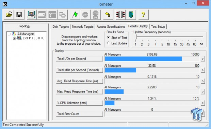Viewport: 211px width, 129px height.
Task: Select Last Update radio button
Action: (x=108, y=43)
